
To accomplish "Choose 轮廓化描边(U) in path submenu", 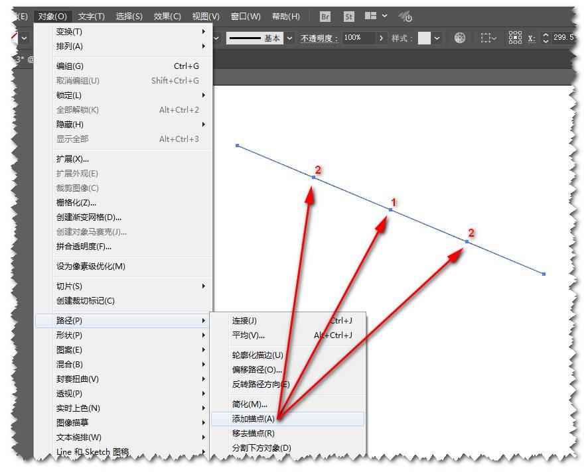I will point(288,355).
